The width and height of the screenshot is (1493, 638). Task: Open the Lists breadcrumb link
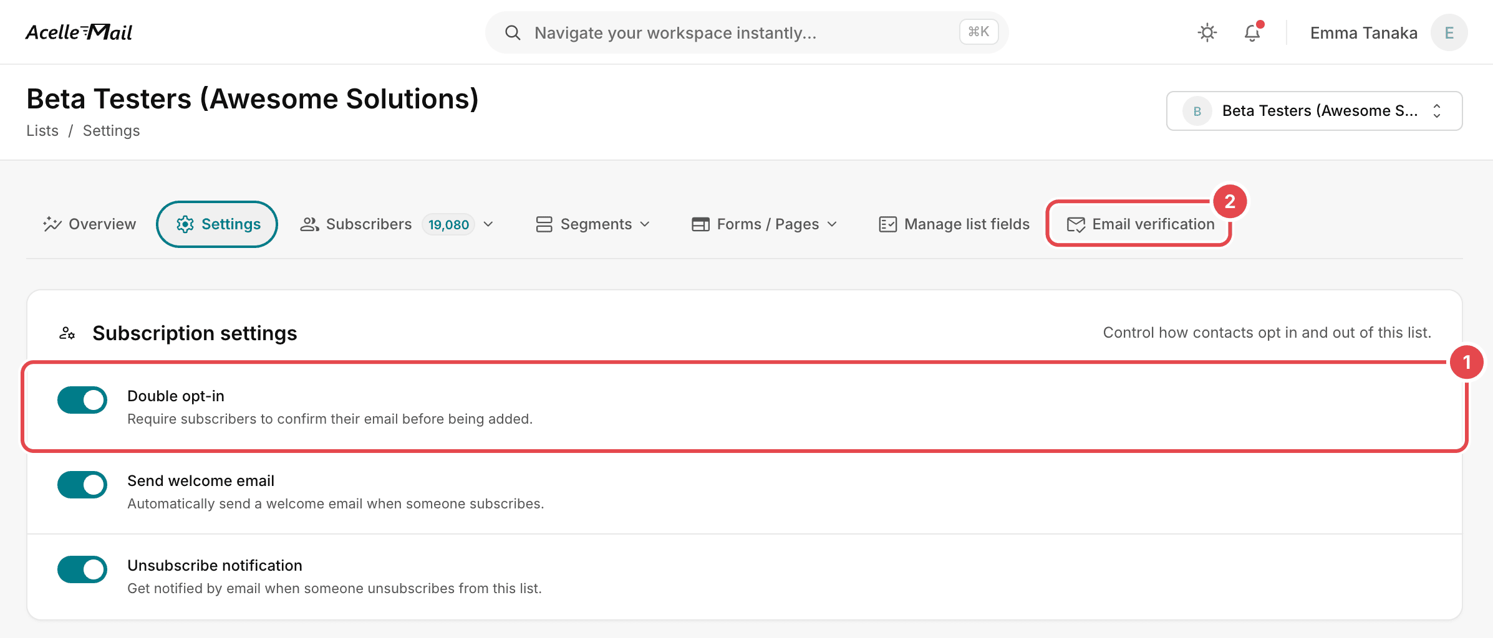coord(42,131)
